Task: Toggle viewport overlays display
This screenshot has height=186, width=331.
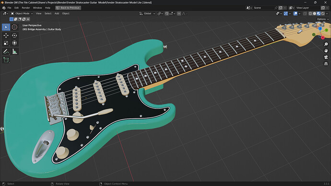Action: [296, 13]
